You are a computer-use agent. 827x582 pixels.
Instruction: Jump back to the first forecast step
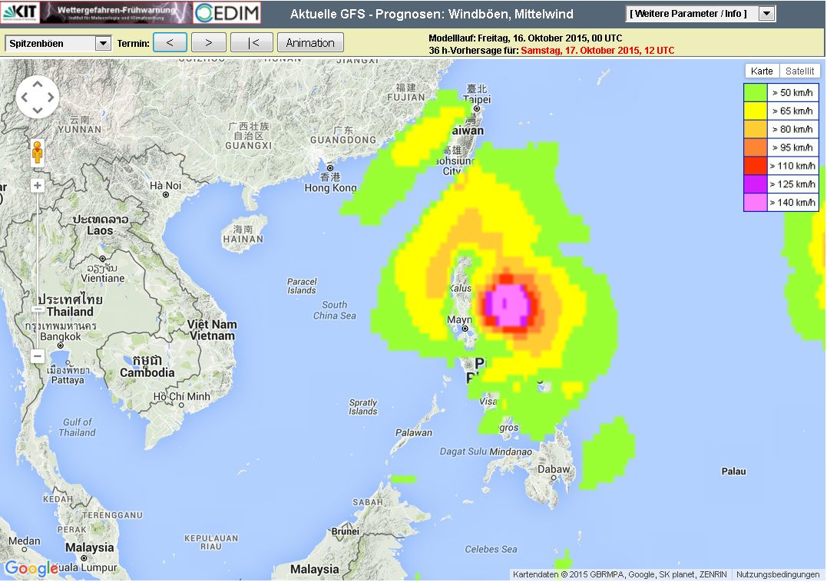(x=253, y=43)
